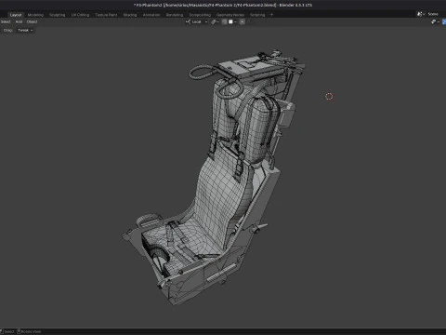Click the 3D cursor in the viewport
Image resolution: width=446 pixels, height=335 pixels.
[329, 97]
